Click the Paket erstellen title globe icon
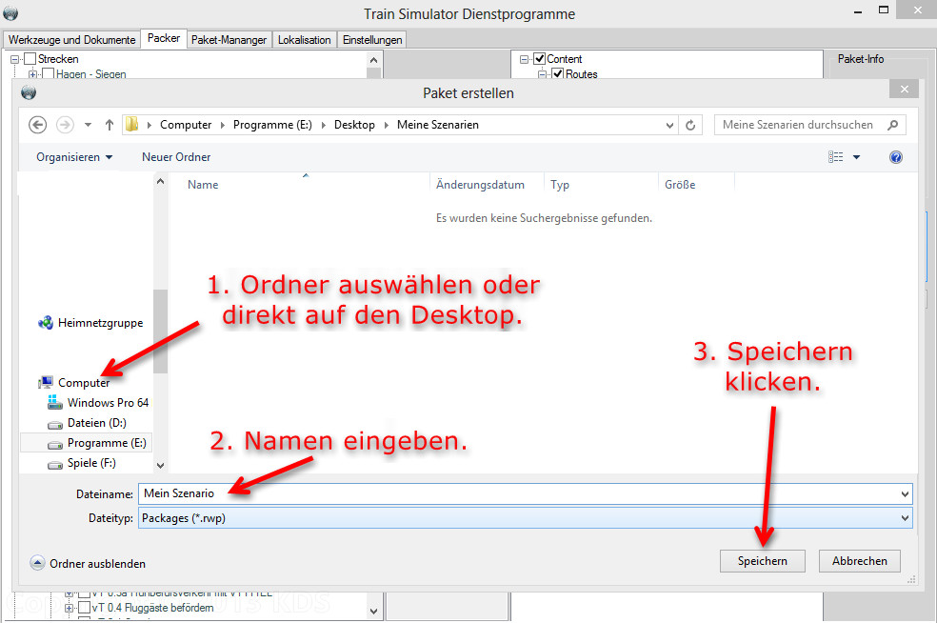This screenshot has height=623, width=937. point(29,92)
